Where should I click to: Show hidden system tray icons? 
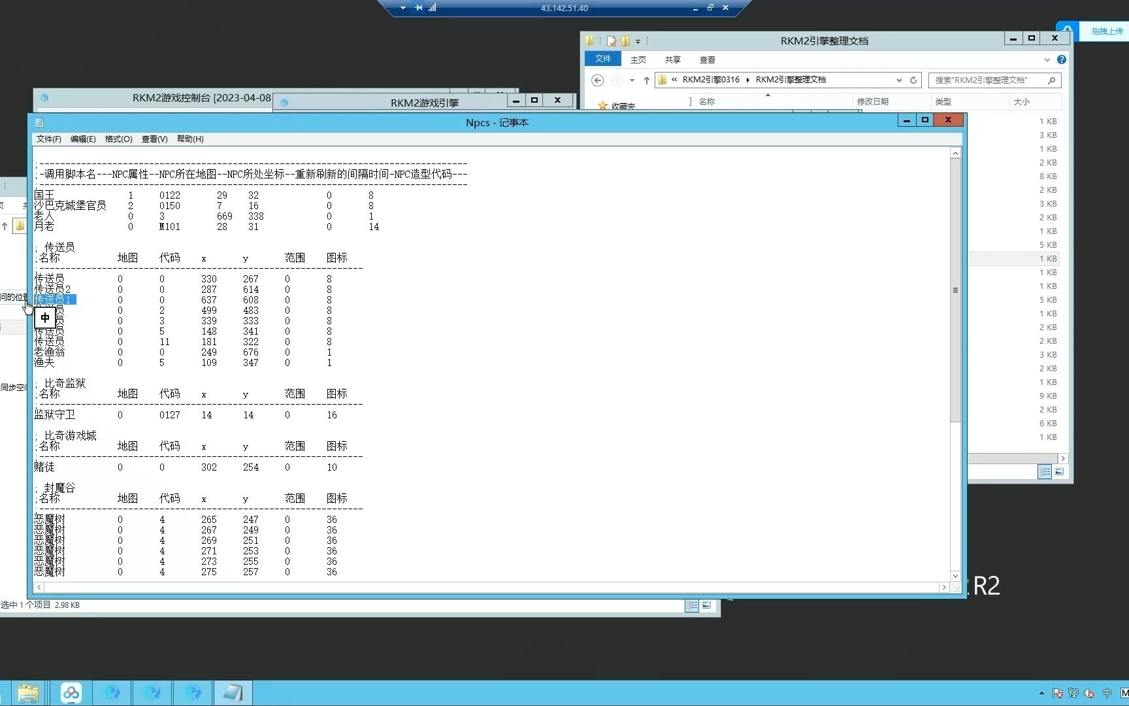point(1041,693)
